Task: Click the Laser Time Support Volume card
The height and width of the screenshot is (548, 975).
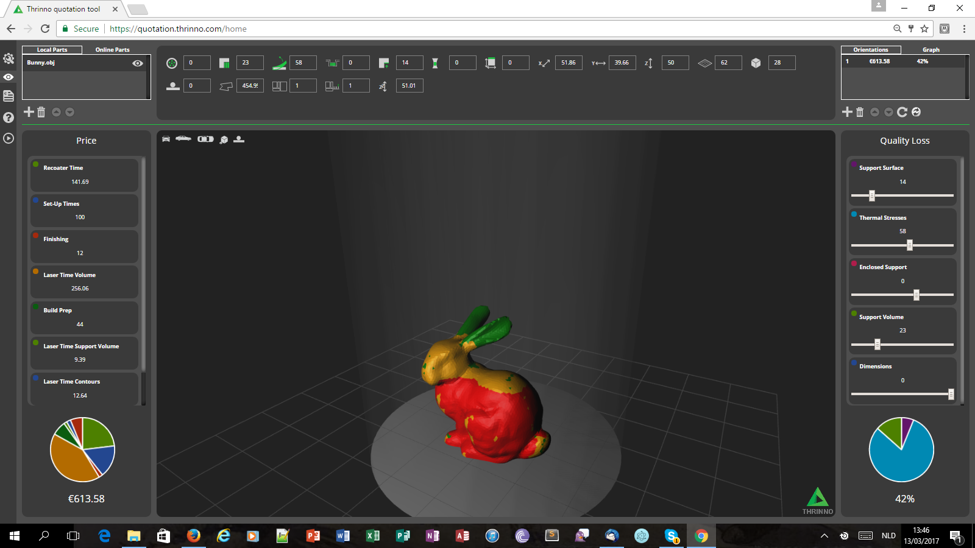Action: tap(84, 353)
